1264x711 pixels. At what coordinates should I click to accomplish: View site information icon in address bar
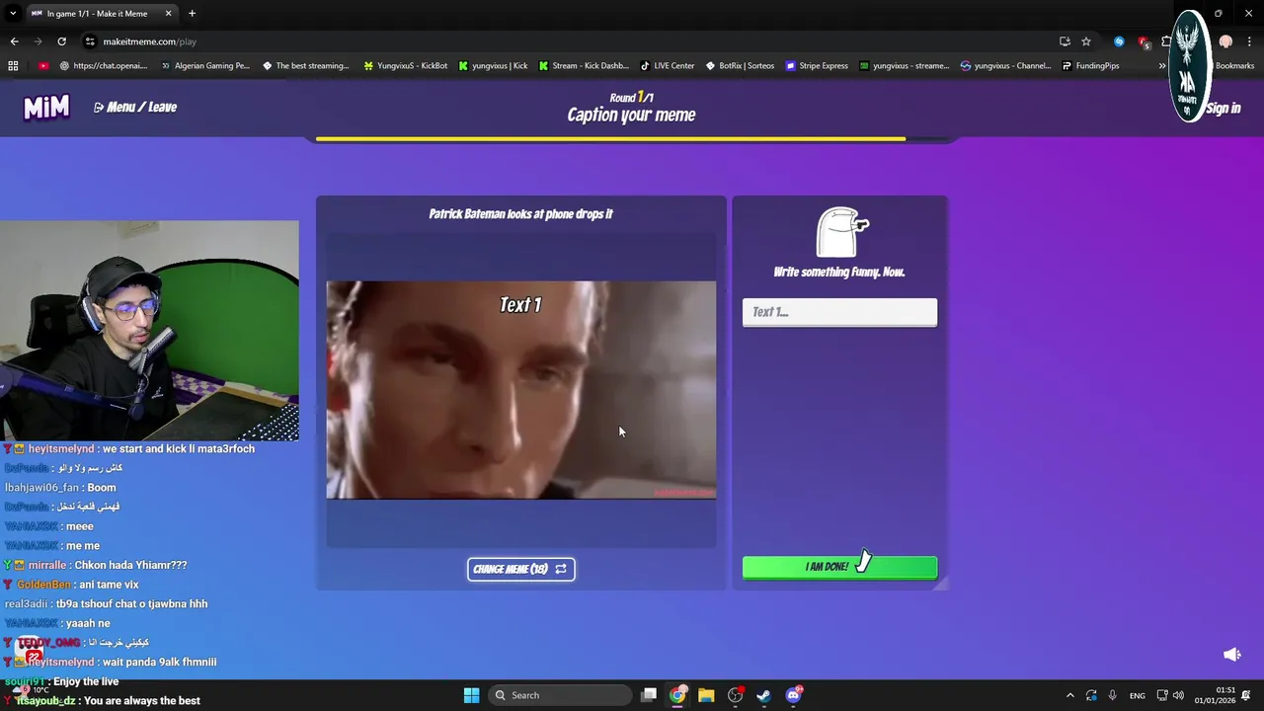point(90,41)
